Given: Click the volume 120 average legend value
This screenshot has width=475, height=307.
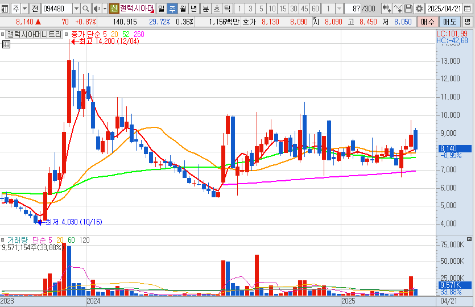Looking at the screenshot, I should click(85, 240).
